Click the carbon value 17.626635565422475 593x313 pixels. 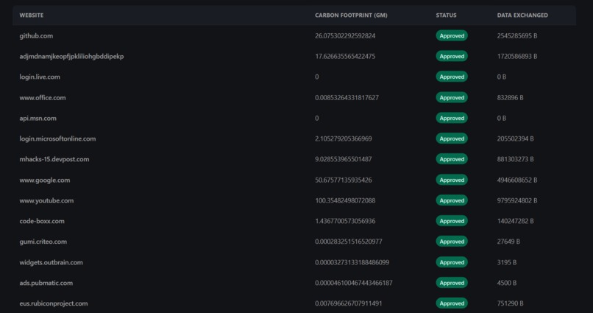pos(345,57)
